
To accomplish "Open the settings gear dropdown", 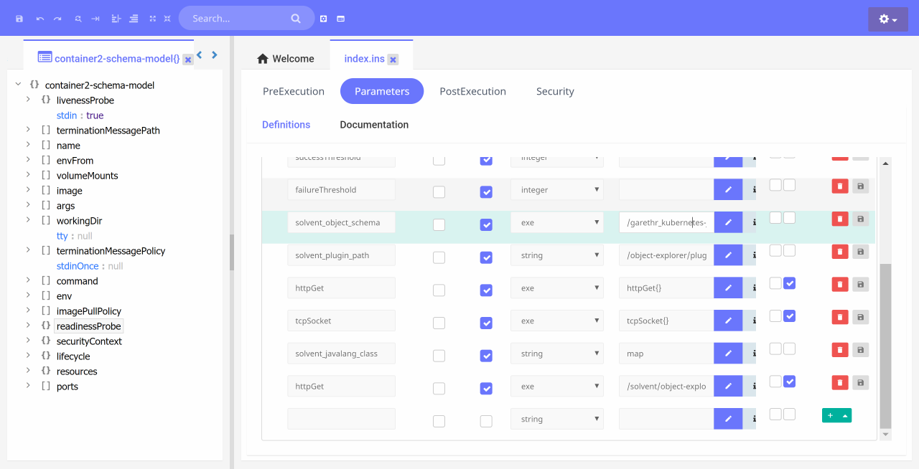I will pyautogui.click(x=887, y=19).
